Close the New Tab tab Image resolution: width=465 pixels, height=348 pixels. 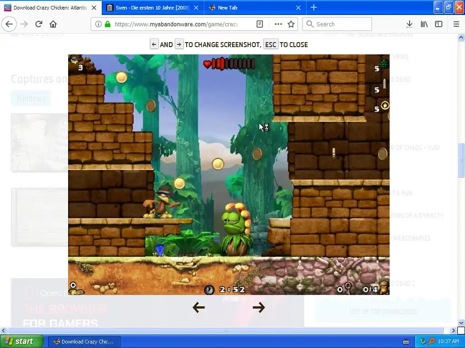[x=298, y=8]
